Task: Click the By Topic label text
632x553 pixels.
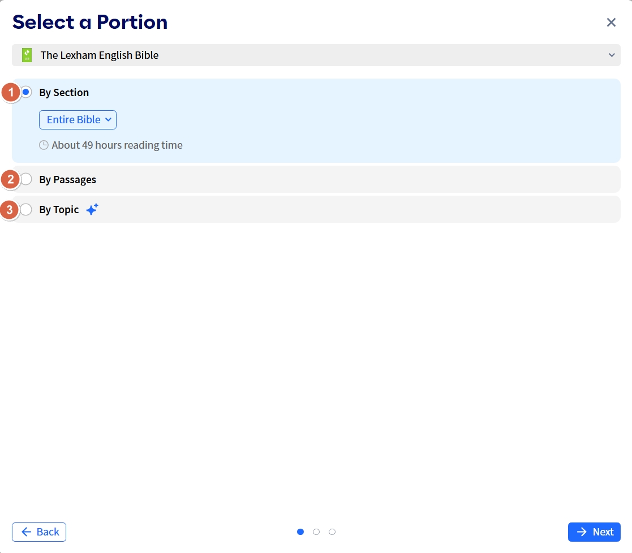Action: click(59, 209)
